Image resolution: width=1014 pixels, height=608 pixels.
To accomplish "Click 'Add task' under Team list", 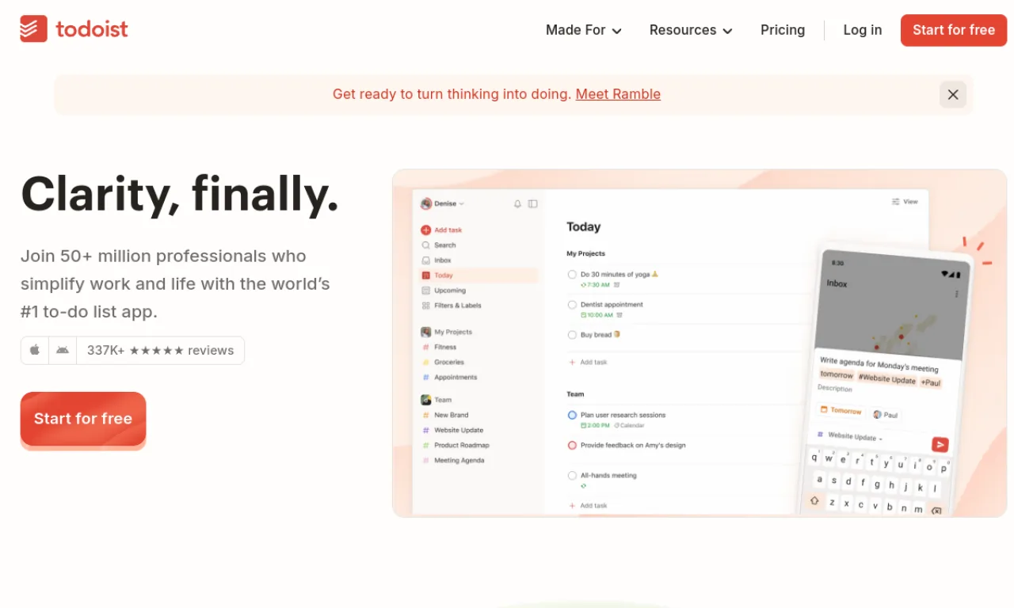I will [588, 505].
